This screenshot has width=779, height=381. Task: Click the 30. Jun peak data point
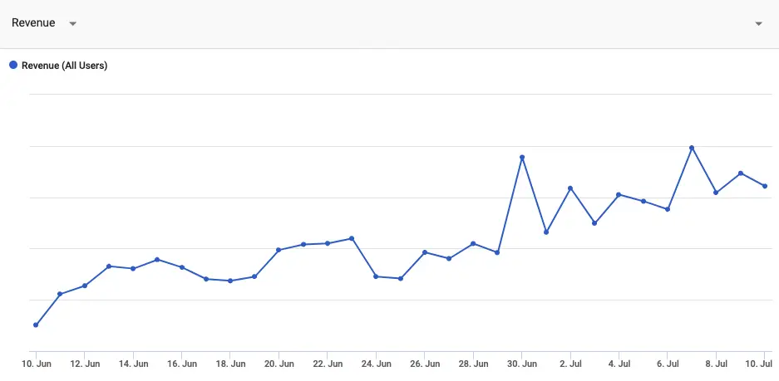[x=522, y=157]
